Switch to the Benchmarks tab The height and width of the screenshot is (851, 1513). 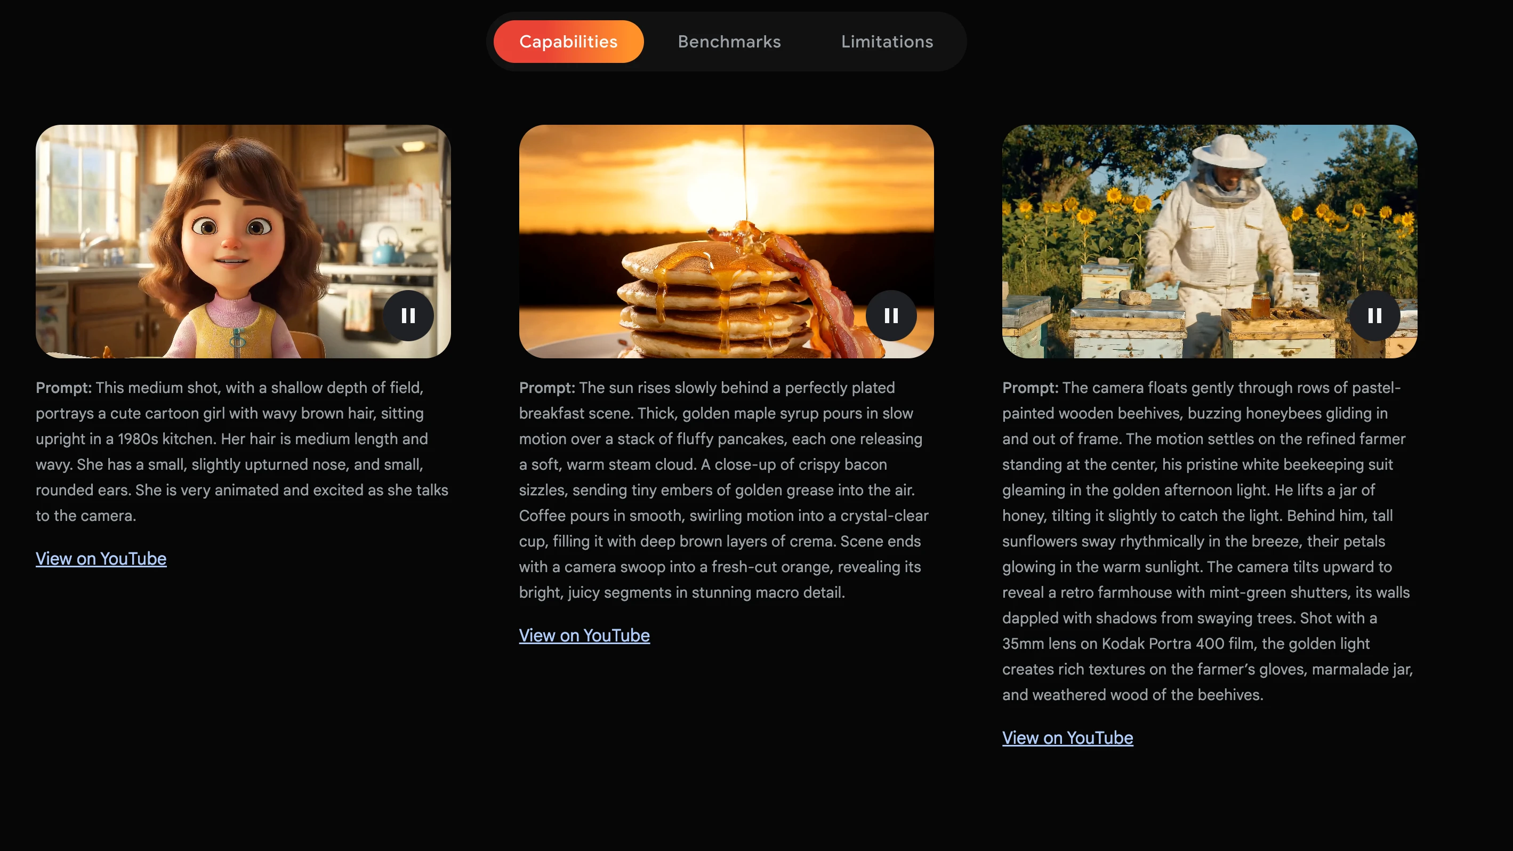(729, 42)
